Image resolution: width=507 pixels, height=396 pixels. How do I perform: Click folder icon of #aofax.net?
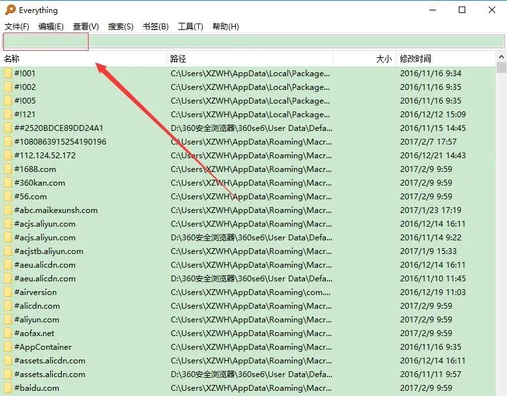coord(8,333)
